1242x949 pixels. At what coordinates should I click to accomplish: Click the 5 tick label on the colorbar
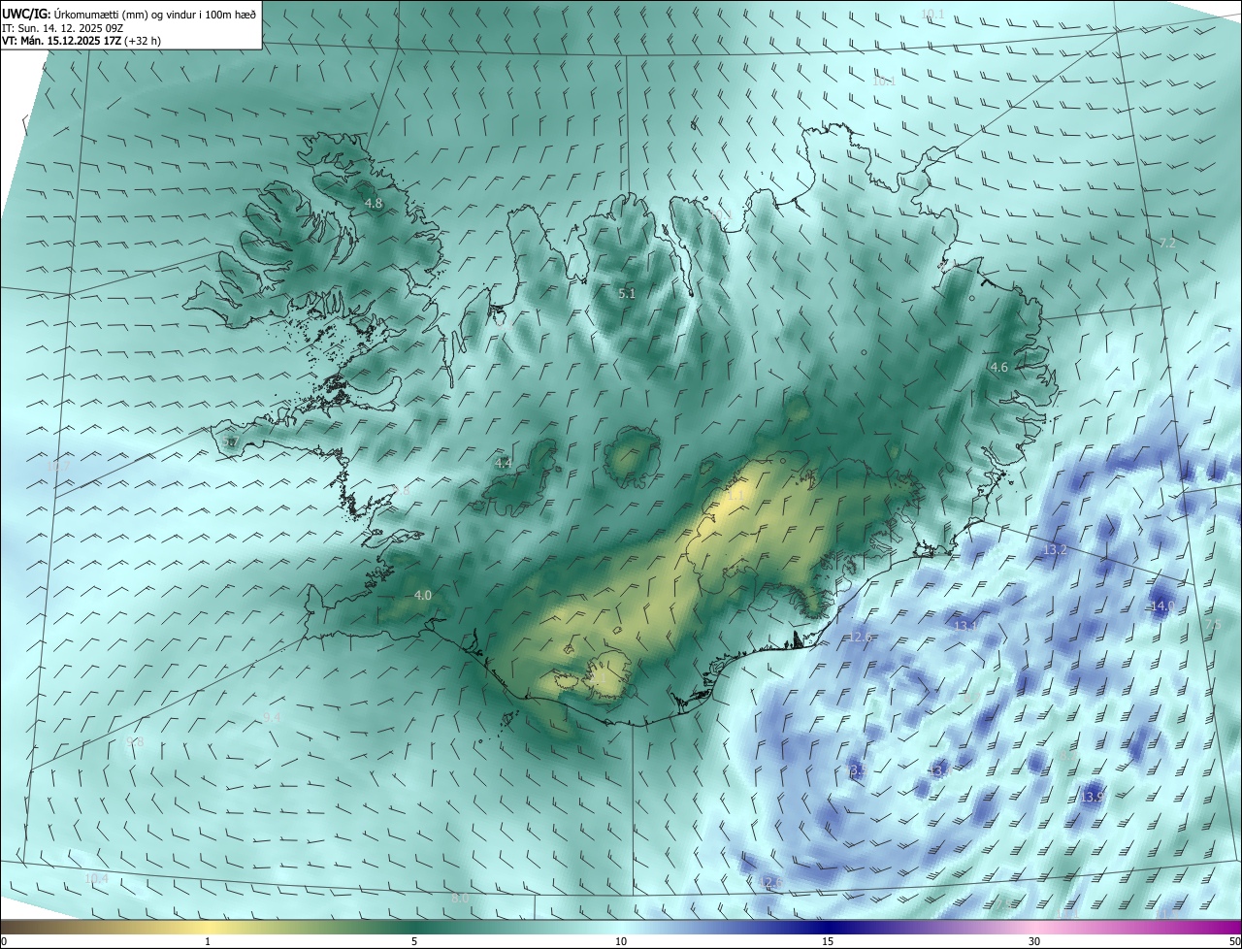pos(414,941)
